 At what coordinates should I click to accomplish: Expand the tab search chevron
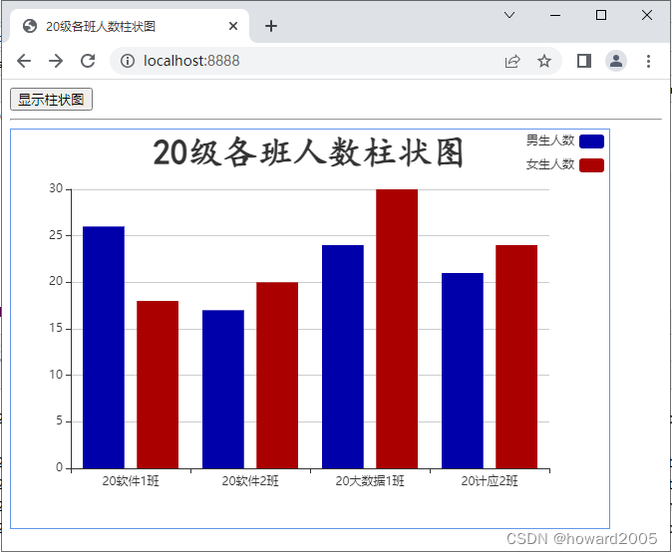click(509, 15)
